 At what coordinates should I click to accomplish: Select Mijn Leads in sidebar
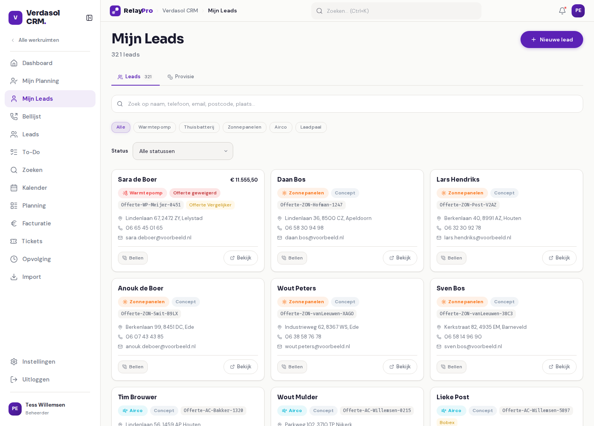(x=50, y=99)
